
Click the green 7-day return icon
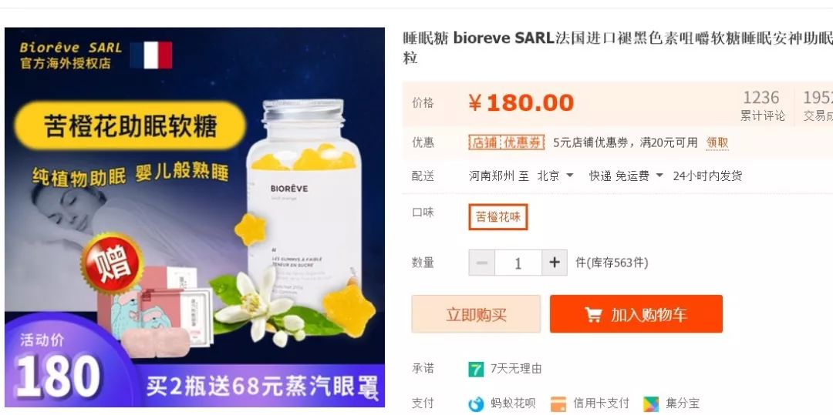point(476,369)
